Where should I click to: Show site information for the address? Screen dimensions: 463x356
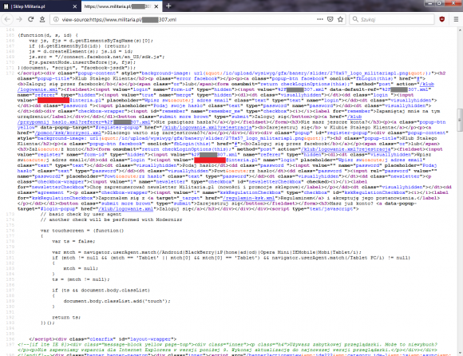click(x=56, y=19)
